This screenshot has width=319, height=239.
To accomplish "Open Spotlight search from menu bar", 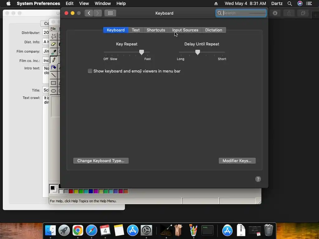I will pyautogui.click(x=290, y=3).
